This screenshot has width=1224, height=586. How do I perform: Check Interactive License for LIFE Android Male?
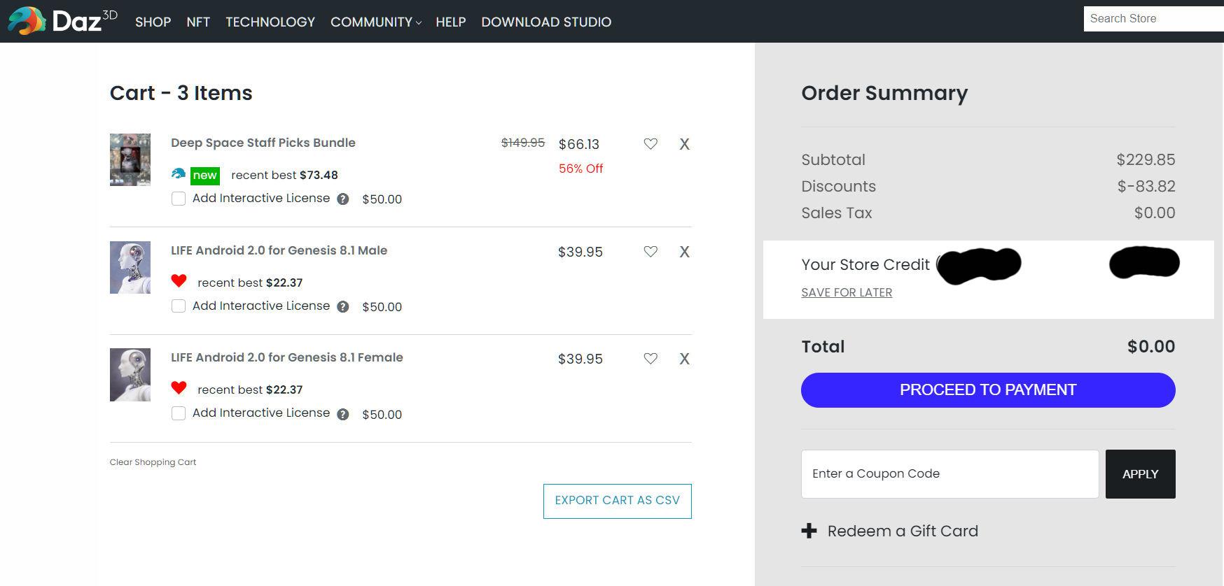click(179, 306)
